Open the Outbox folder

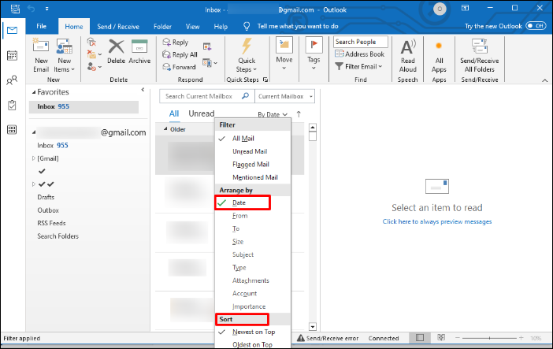coord(48,210)
